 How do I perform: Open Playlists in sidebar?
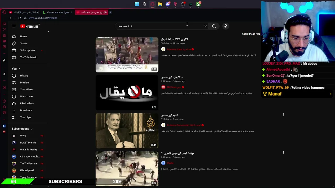coord(25,83)
